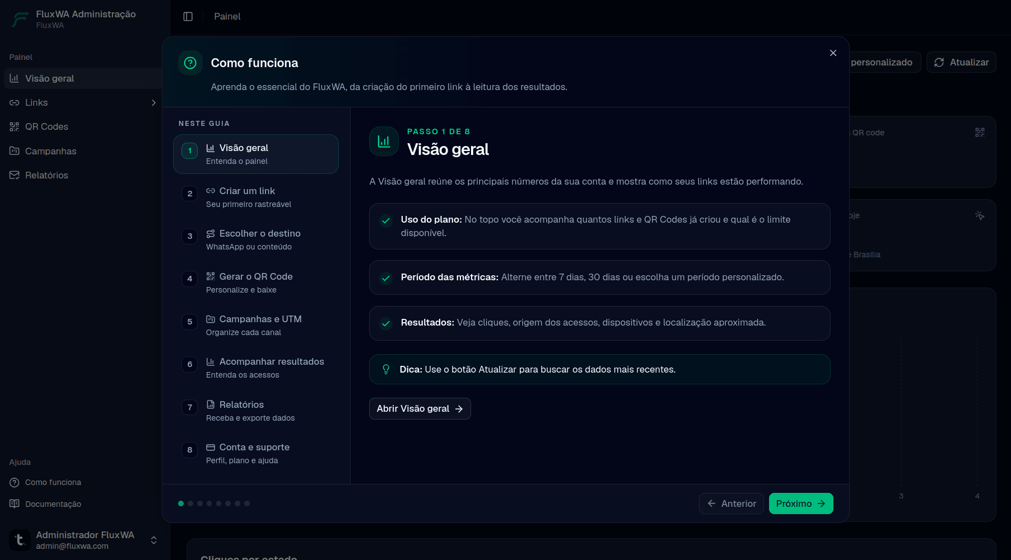Click the QR icon on the QR code card

[x=980, y=133]
